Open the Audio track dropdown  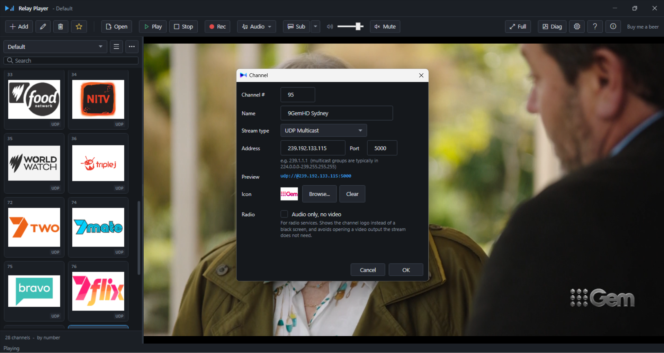[x=257, y=27]
